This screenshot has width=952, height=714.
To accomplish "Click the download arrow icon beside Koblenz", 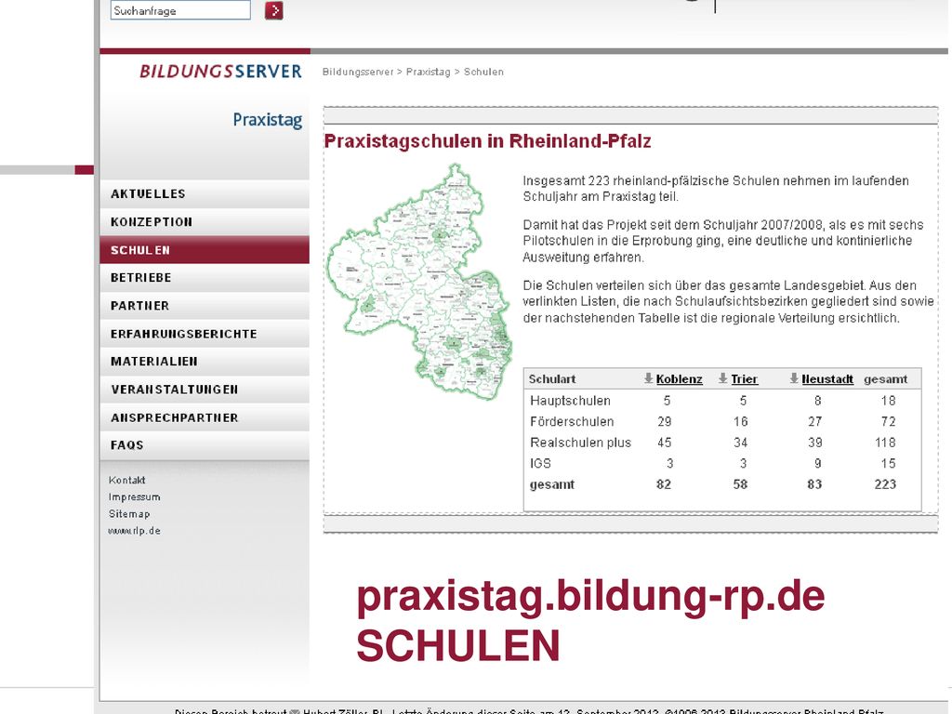I will tap(648, 378).
